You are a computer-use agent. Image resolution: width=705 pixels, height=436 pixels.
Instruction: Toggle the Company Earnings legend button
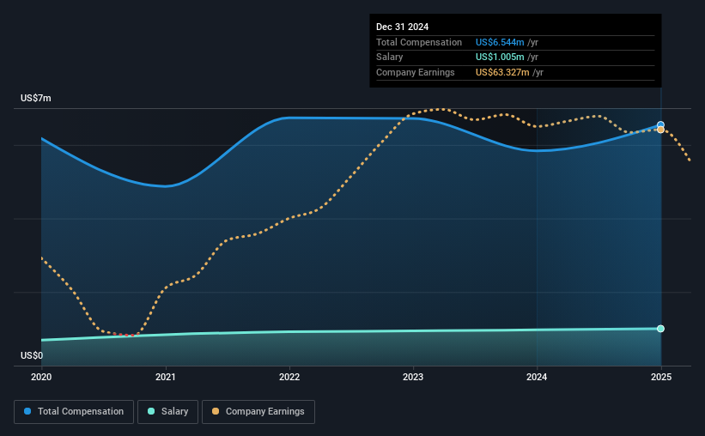(258, 412)
